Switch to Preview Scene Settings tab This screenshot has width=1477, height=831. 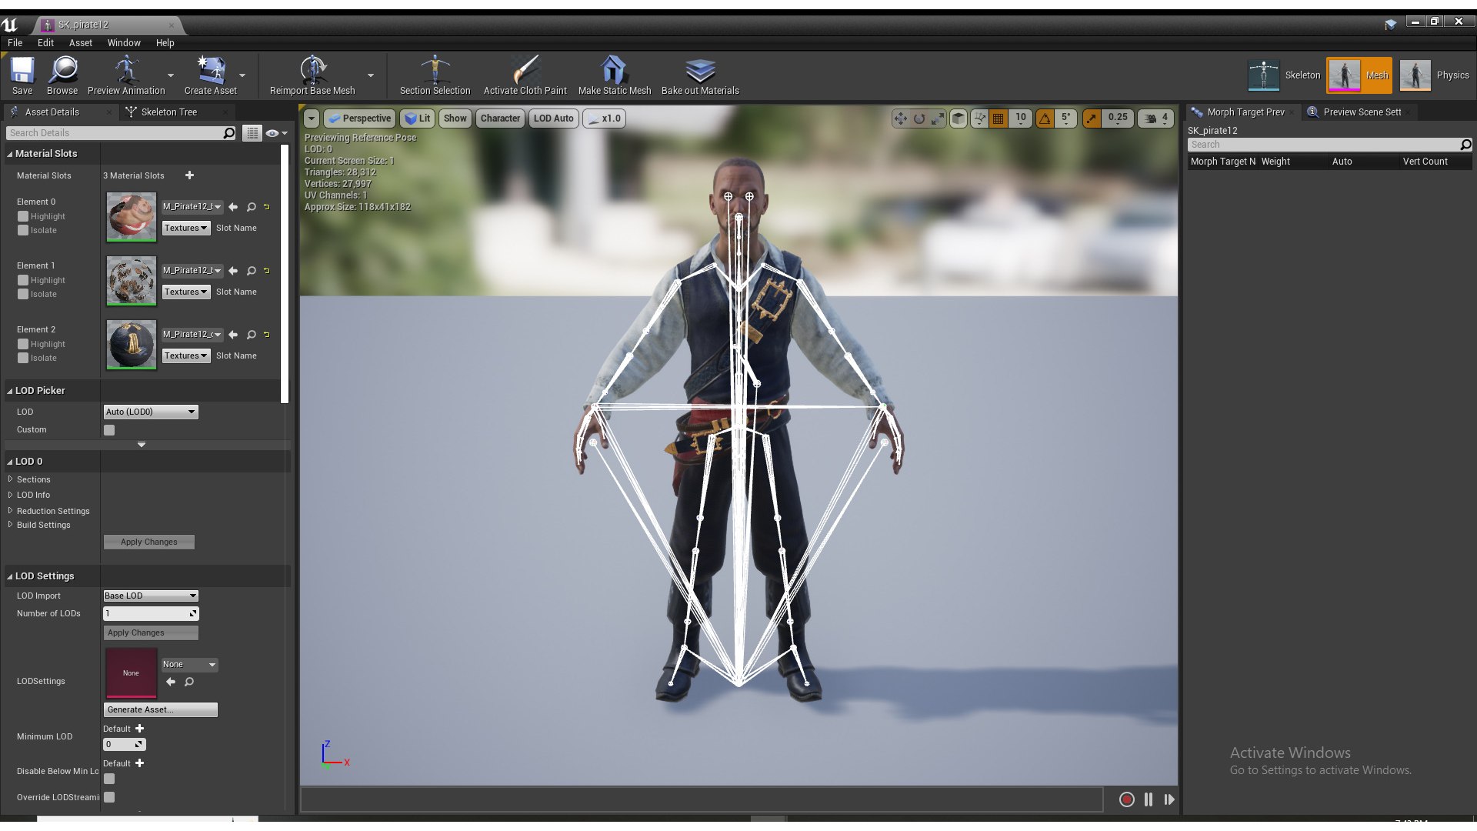click(x=1362, y=112)
